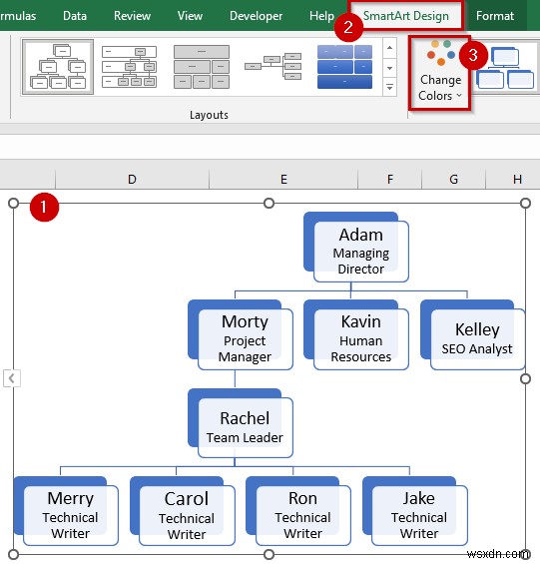Select column G header
Image resolution: width=540 pixels, height=564 pixels.
coord(453,179)
